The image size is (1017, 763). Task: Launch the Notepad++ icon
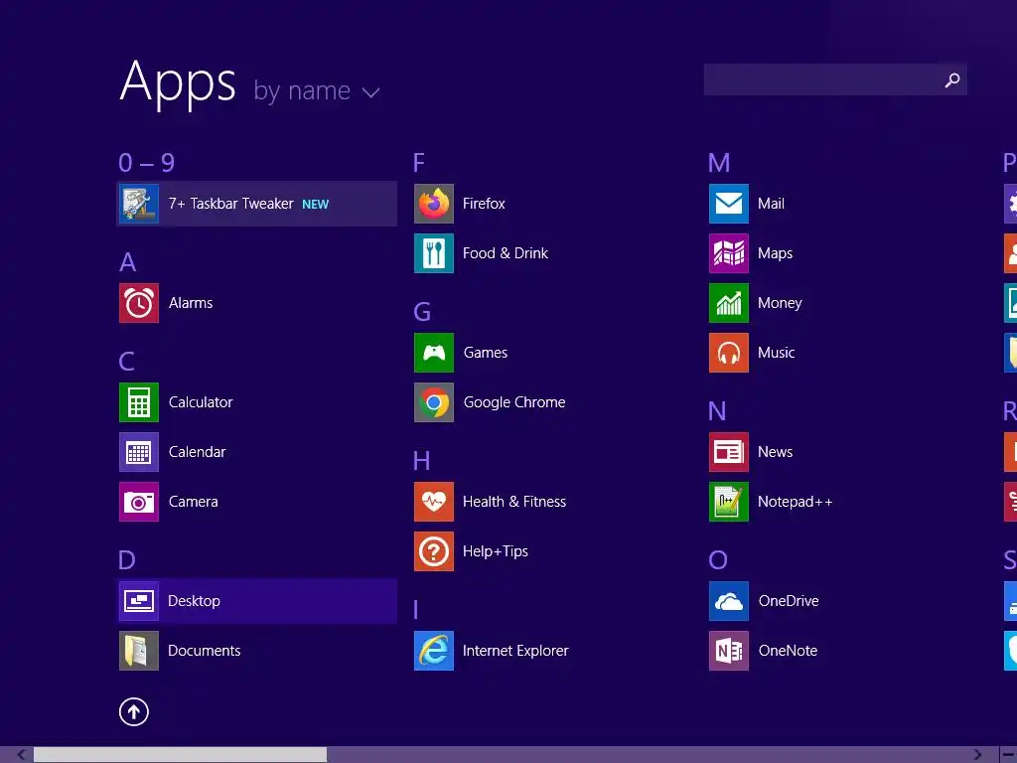pos(729,502)
